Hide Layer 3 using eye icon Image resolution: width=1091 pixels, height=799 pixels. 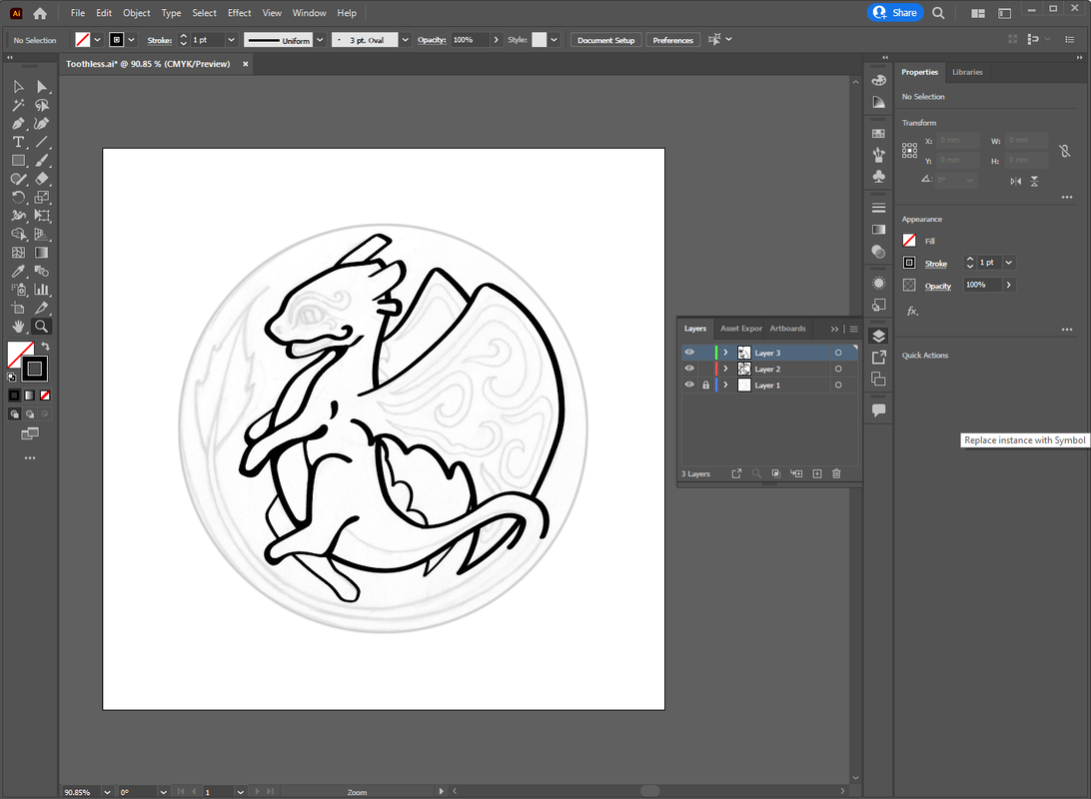(x=689, y=353)
